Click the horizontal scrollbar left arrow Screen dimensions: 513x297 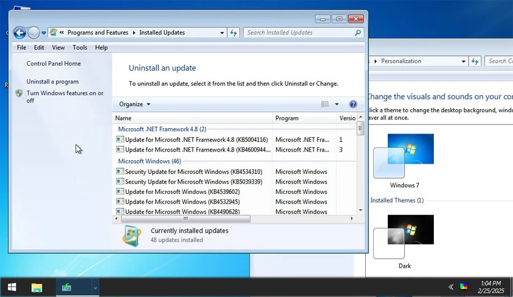coord(117,218)
